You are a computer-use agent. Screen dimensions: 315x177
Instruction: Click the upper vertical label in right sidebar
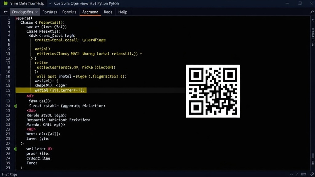pyautogui.click(x=313, y=32)
